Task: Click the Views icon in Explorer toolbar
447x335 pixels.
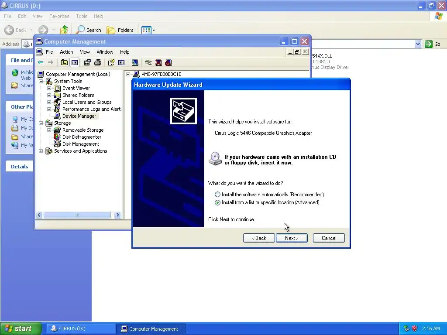Action: tap(146, 30)
